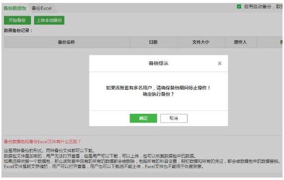Click the dialog warning about 多名用户
This screenshot has width=284, height=180.
pos(158,88)
